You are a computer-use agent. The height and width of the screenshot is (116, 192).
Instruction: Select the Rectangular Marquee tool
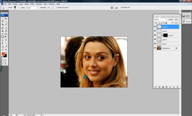point(3,19)
